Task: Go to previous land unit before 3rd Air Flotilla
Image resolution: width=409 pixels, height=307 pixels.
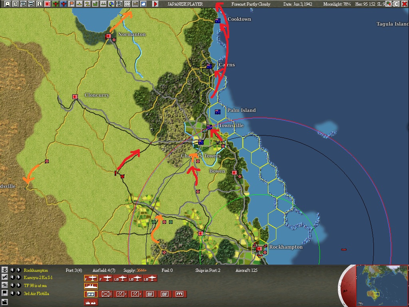Action: coord(12,293)
